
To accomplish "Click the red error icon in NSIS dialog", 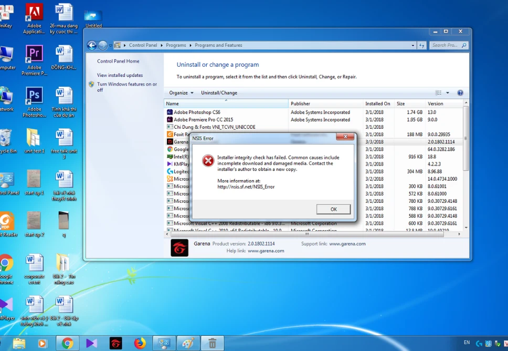I will 208,161.
